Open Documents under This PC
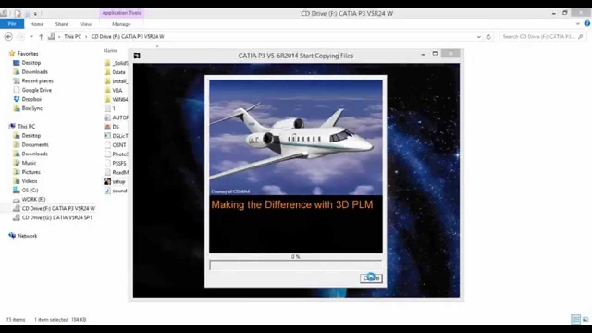The image size is (592, 333). 35,145
